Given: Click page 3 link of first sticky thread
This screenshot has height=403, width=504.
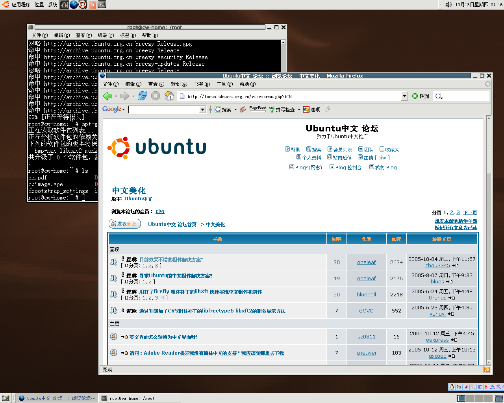Looking at the screenshot, I should 156,266.
